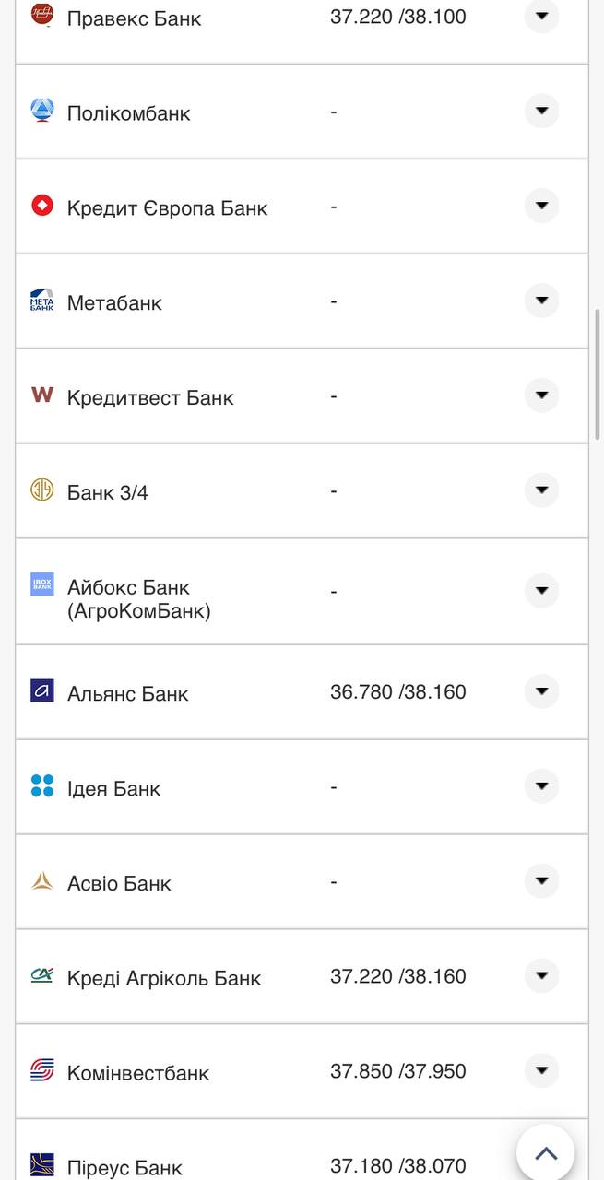Open Айбокс Банк (АгроКомБанк) link
This screenshot has width=604, height=1180.
point(138,599)
